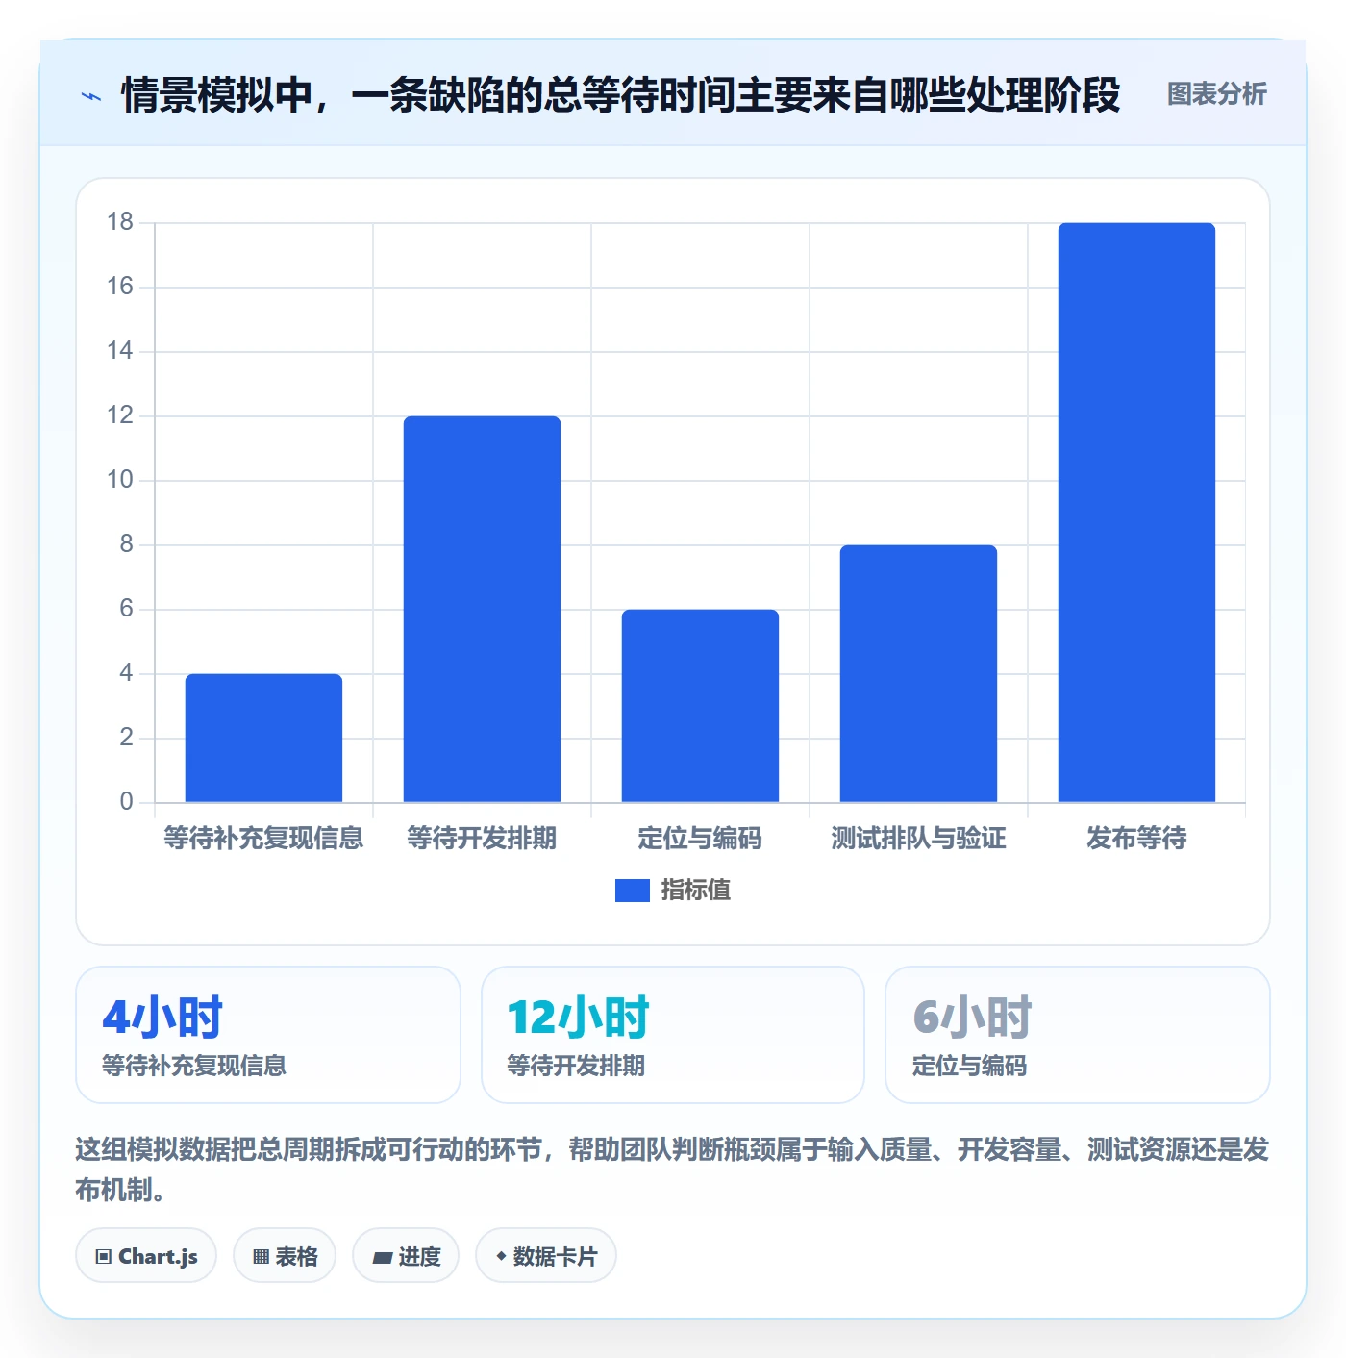Select the 定位与编码 bar in the chart

(700, 706)
